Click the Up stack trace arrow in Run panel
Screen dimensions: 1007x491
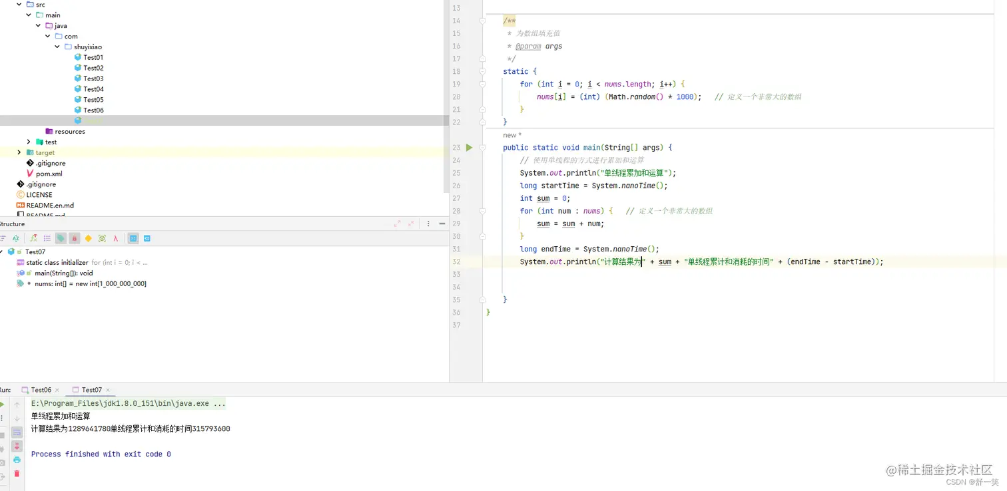[17, 405]
